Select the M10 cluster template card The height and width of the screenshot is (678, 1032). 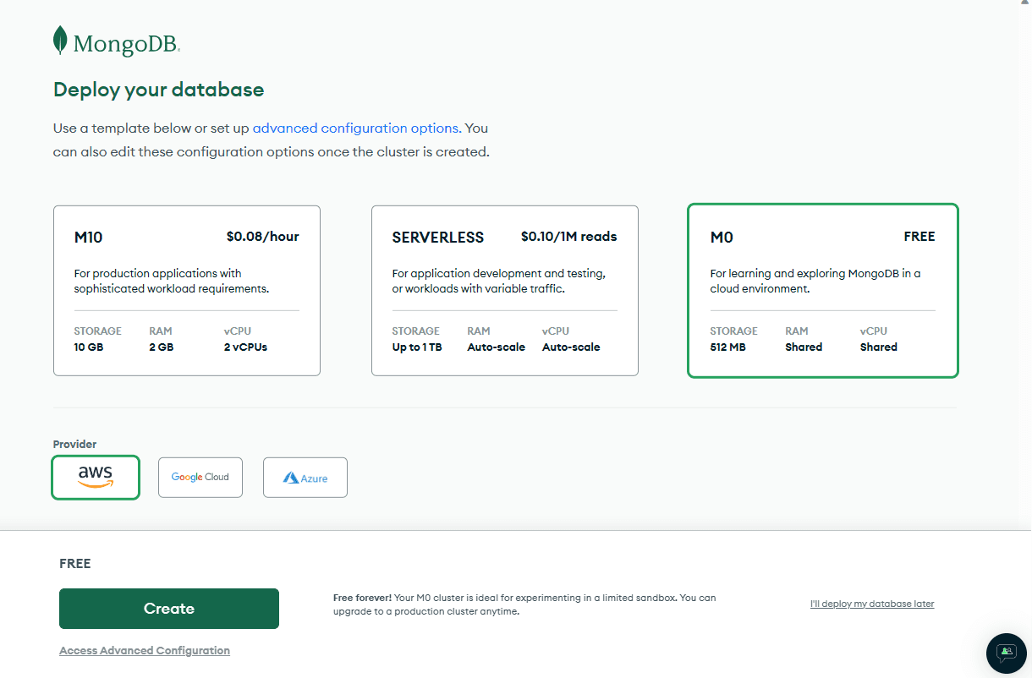coord(187,291)
